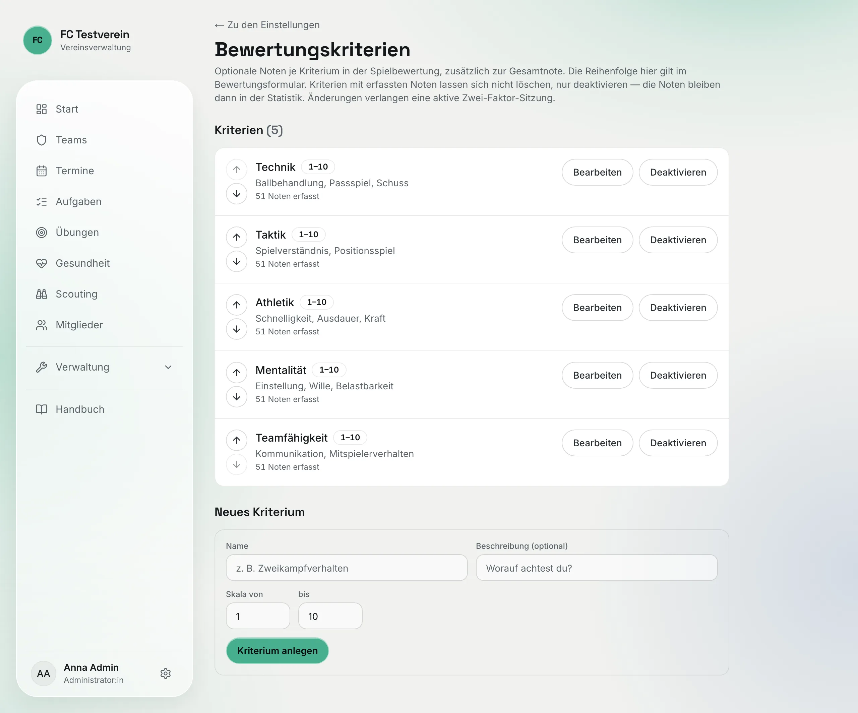Move Mentalität down with arrow
Viewport: 858px width, 713px height.
pos(237,397)
